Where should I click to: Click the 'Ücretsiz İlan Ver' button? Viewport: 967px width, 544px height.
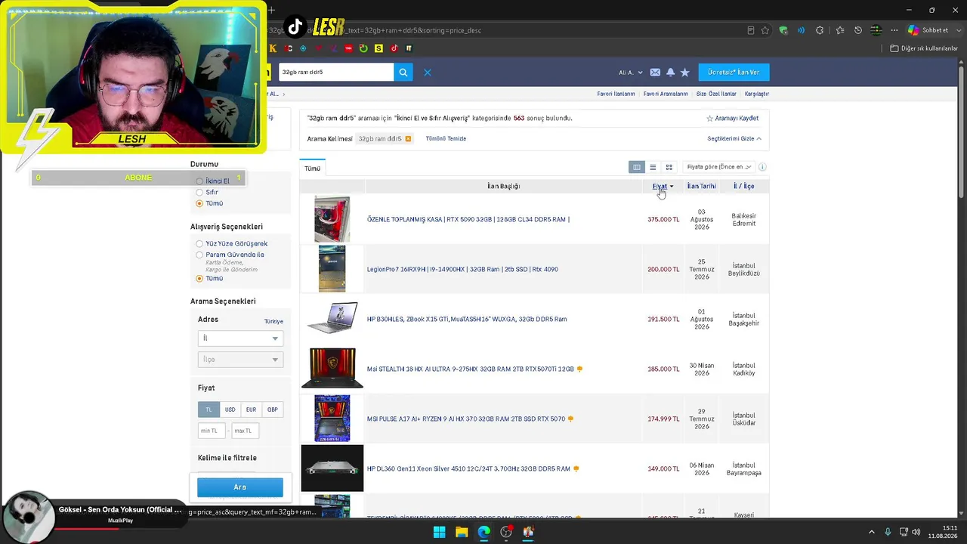pos(734,73)
